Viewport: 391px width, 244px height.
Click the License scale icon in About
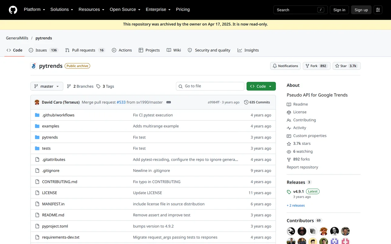[289, 112]
